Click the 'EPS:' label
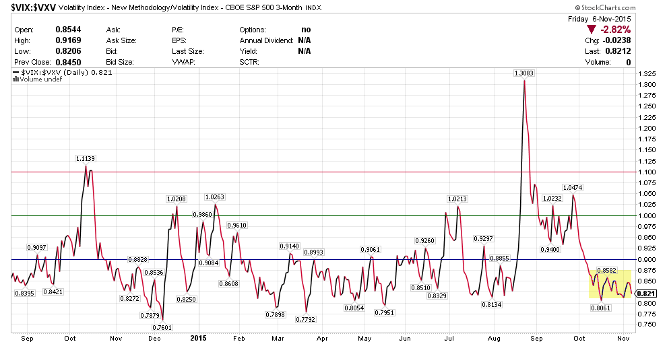The width and height of the screenshot is (667, 344). [179, 41]
